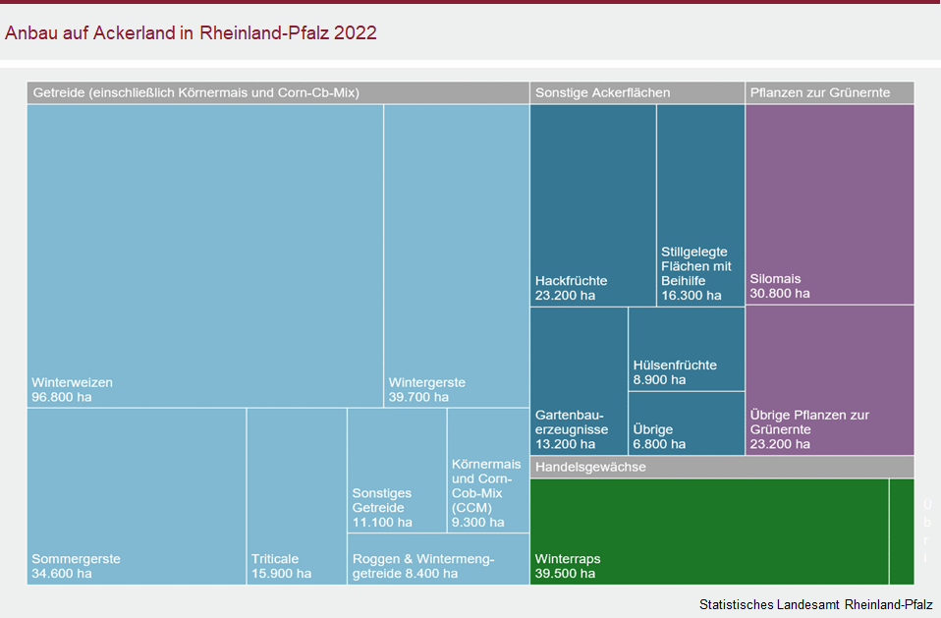The height and width of the screenshot is (618, 941).
Task: Click the Übrige 6.800 ha tile
Action: pos(687,423)
